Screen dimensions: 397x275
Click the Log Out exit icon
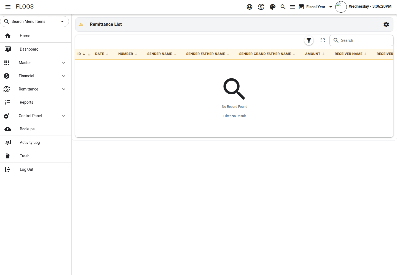point(8,169)
